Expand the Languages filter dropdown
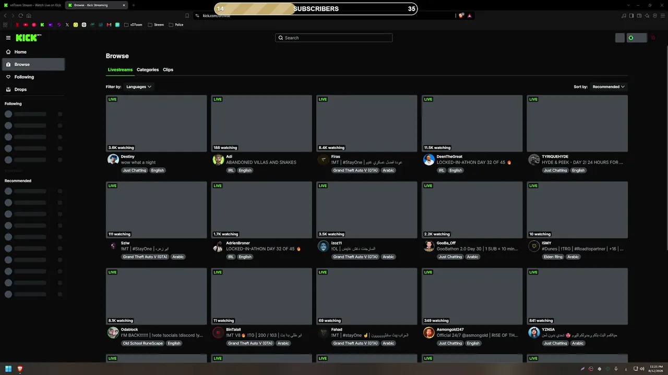The height and width of the screenshot is (375, 668). coord(139,87)
